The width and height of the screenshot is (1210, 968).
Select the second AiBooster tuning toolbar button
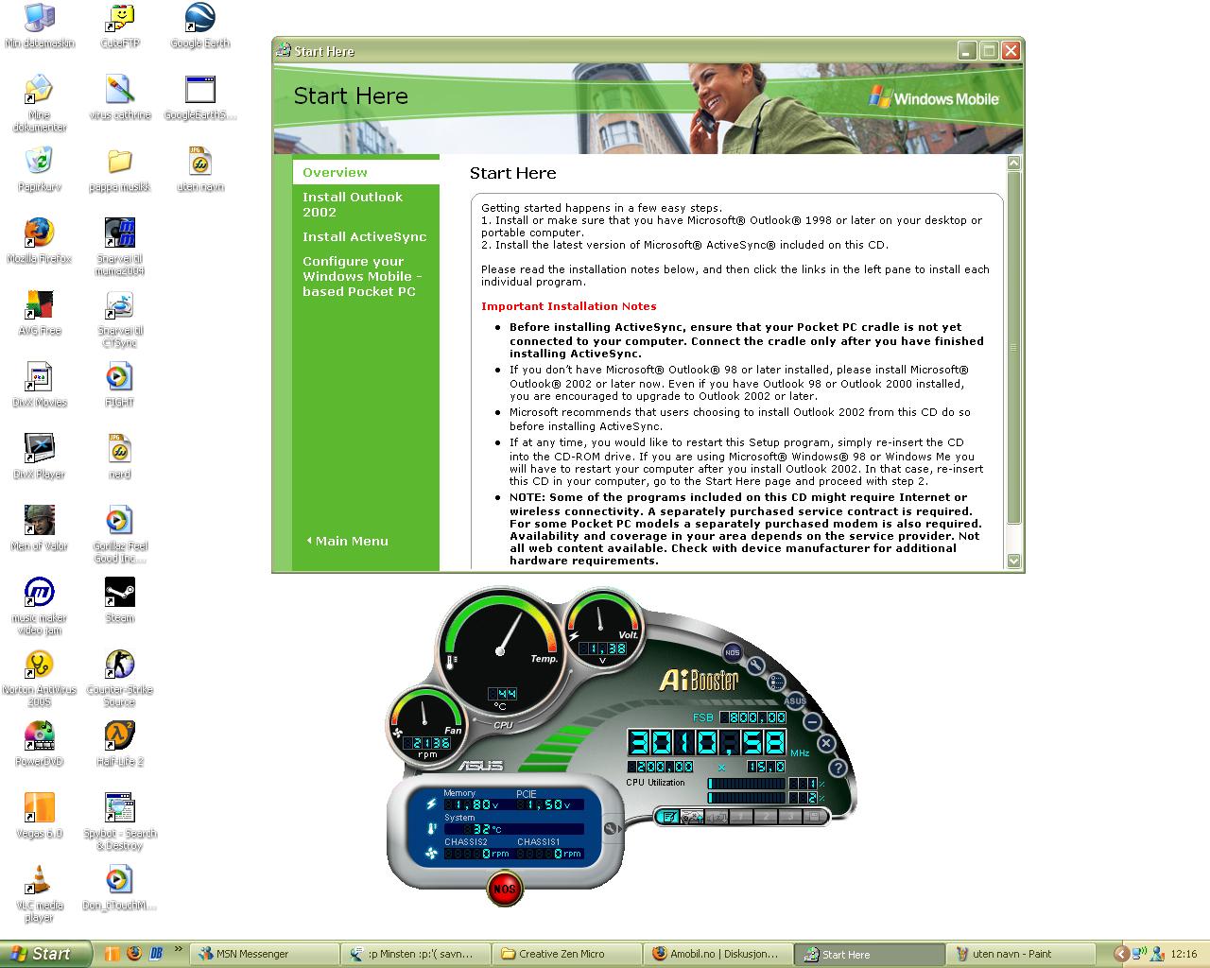(x=693, y=817)
